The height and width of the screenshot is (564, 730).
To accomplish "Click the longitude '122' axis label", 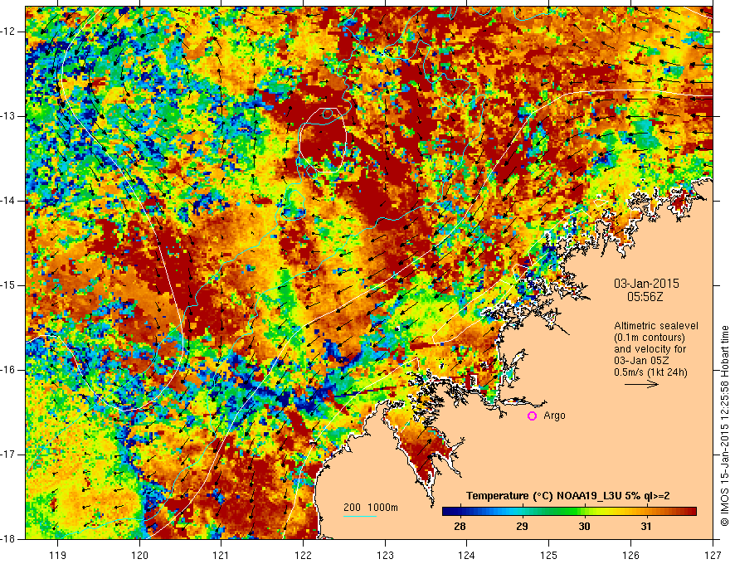I will coord(303,555).
